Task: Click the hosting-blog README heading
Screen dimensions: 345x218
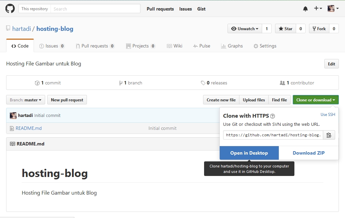Action: [x=55, y=173]
